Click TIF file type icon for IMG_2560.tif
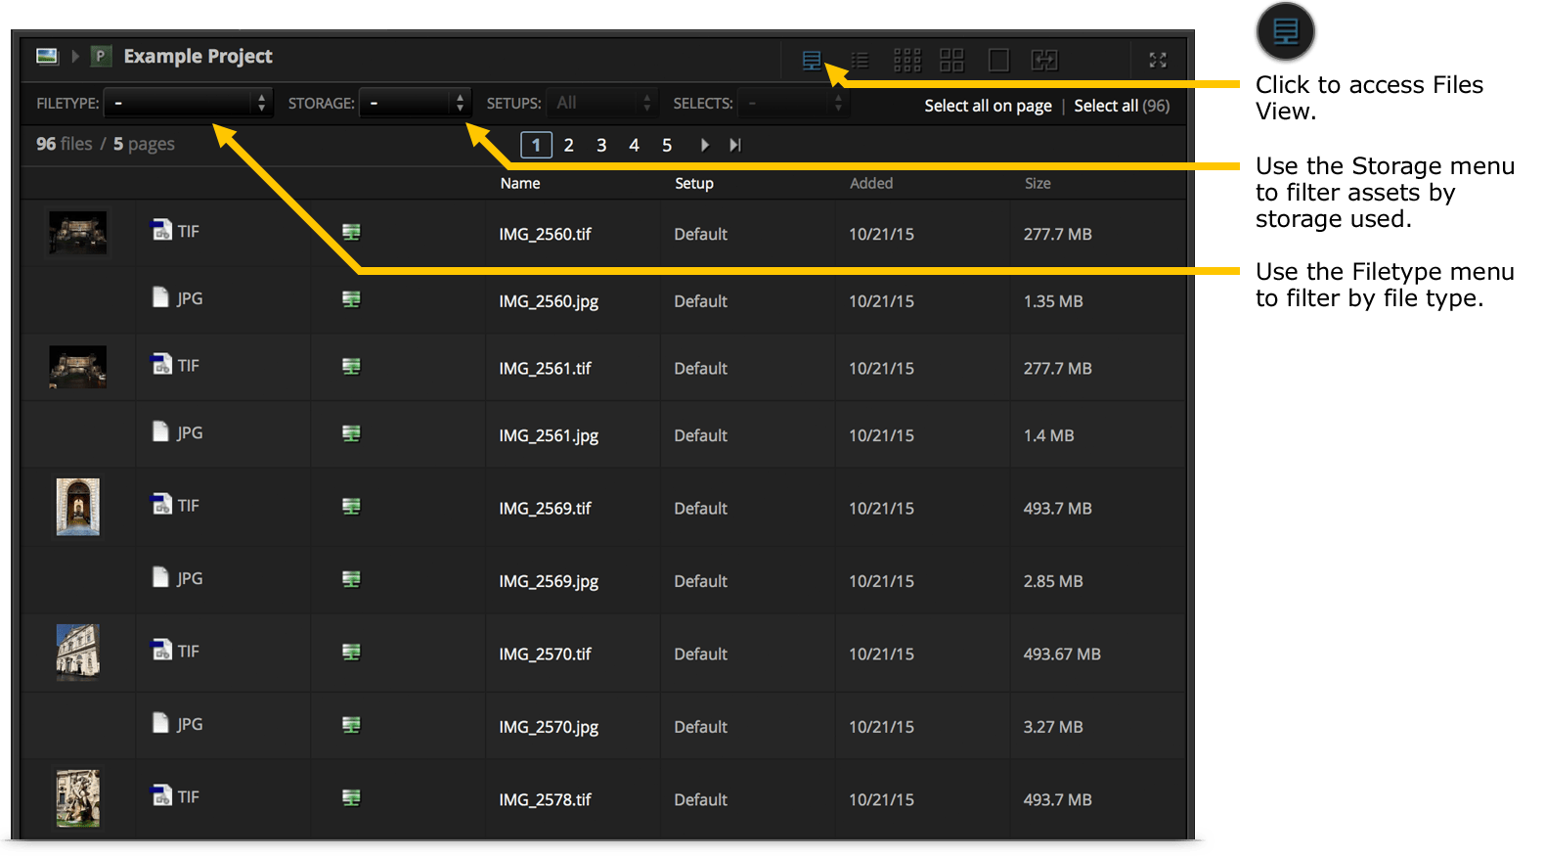1545x857 pixels. pyautogui.click(x=161, y=230)
